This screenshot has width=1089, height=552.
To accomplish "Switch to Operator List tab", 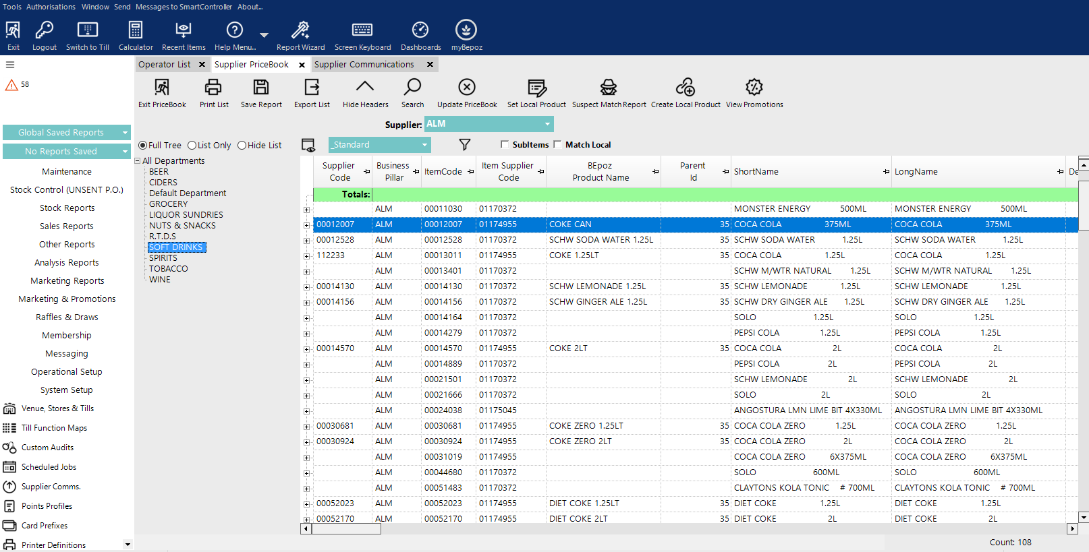I will click(x=165, y=65).
